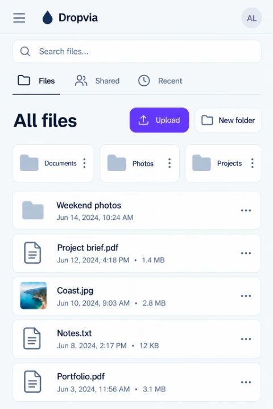Click the 2.8 MB file size
The height and width of the screenshot is (409, 273).
point(154,303)
